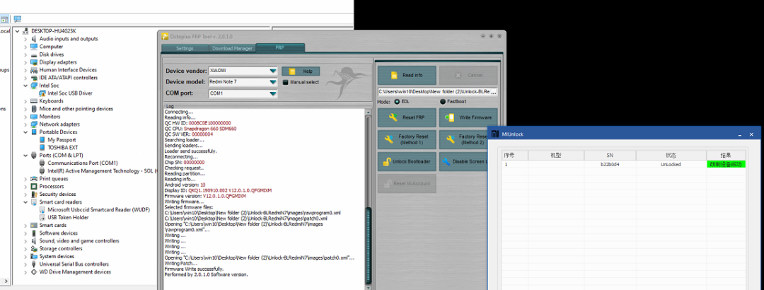Select the Fastboot mode radio button
764x290 pixels.
coord(444,102)
